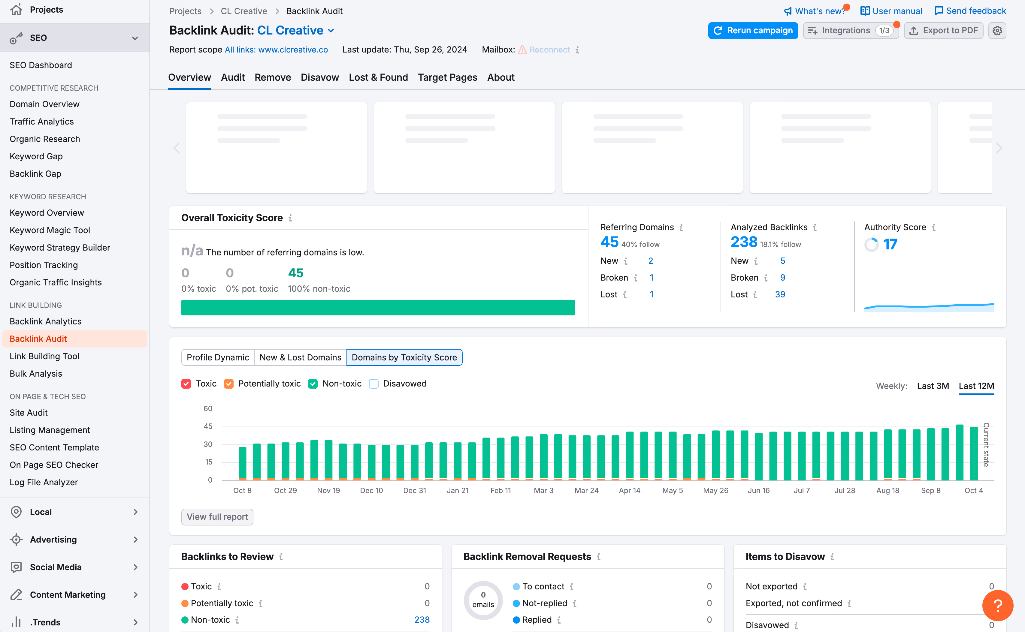The height and width of the screenshot is (632, 1025).
Task: Click the green non-toxic toxicity bar
Action: [x=378, y=308]
